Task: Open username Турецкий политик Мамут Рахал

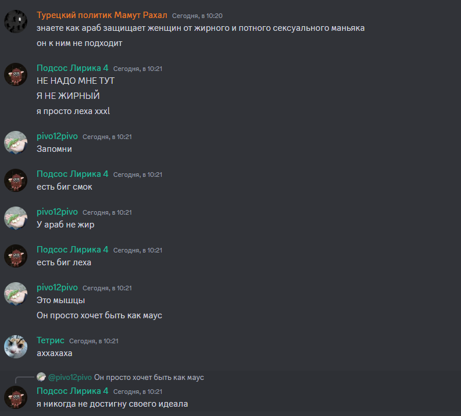Action: 102,15
